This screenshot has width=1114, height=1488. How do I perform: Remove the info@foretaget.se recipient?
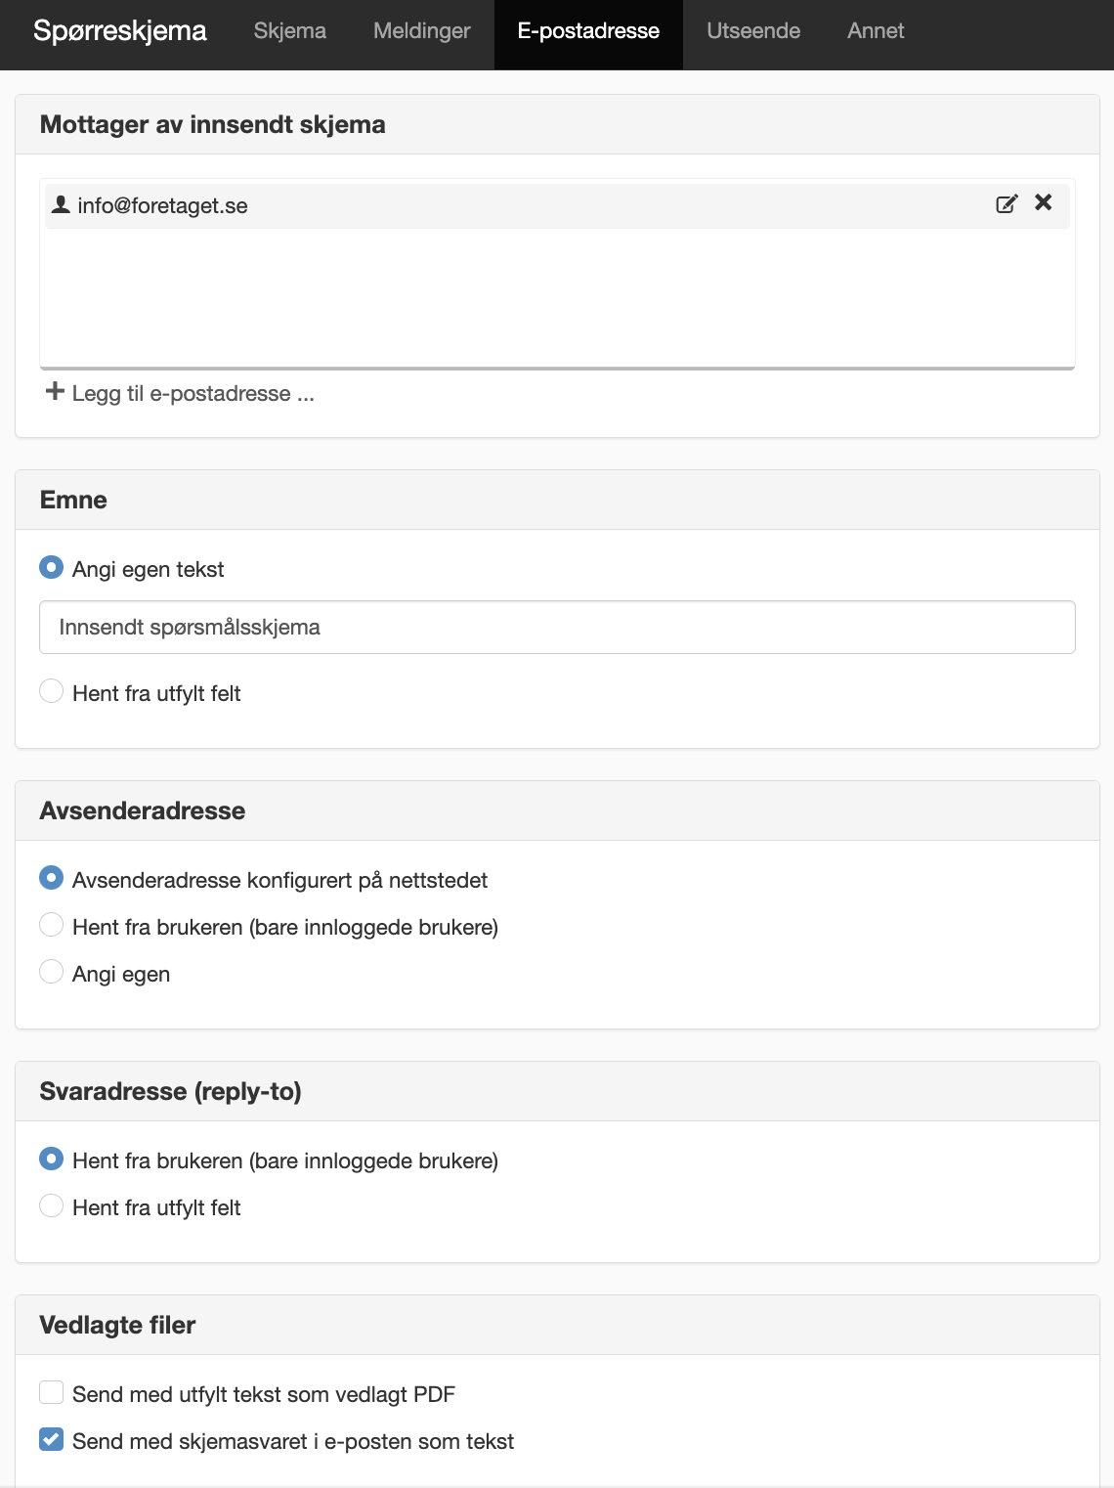tap(1044, 202)
